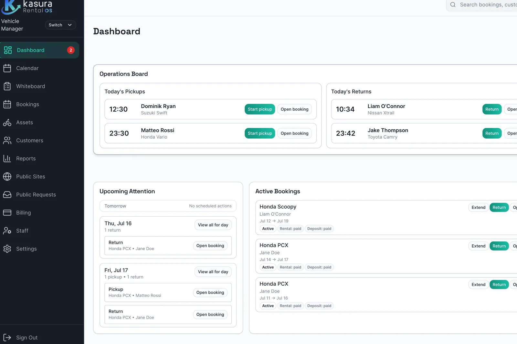Open Settings in the sidebar
The width and height of the screenshot is (517, 344).
pos(39,249)
